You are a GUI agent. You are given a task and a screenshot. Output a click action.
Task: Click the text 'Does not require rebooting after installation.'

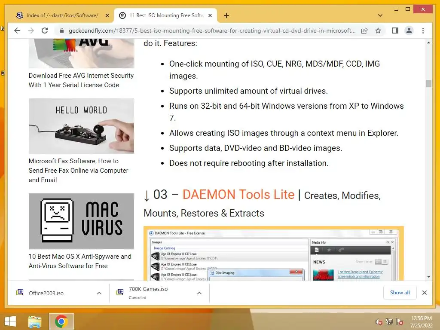249,163
